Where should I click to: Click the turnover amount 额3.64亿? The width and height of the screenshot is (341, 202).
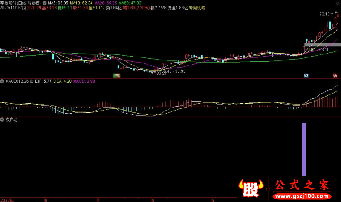[113, 8]
